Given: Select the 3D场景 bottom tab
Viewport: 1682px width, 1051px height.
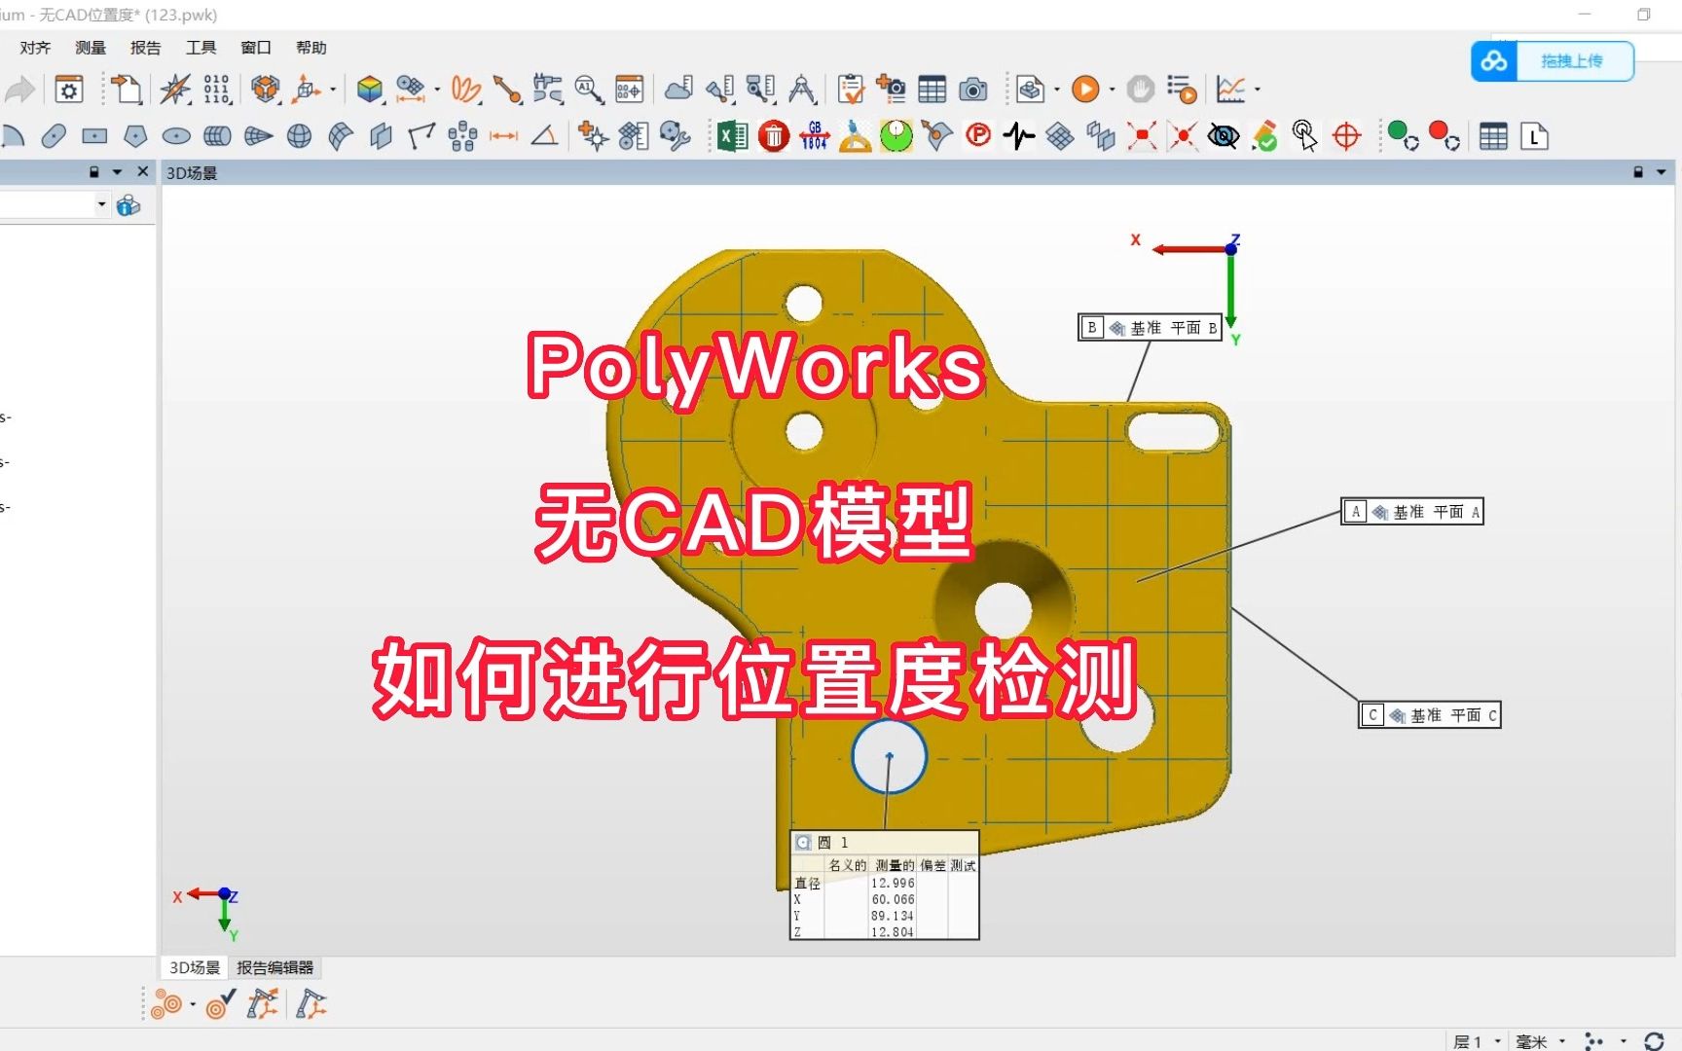Looking at the screenshot, I should (x=195, y=967).
